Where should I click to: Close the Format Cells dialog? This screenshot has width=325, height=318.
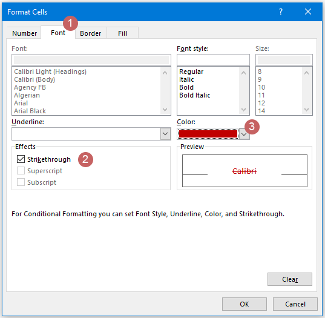pos(308,12)
